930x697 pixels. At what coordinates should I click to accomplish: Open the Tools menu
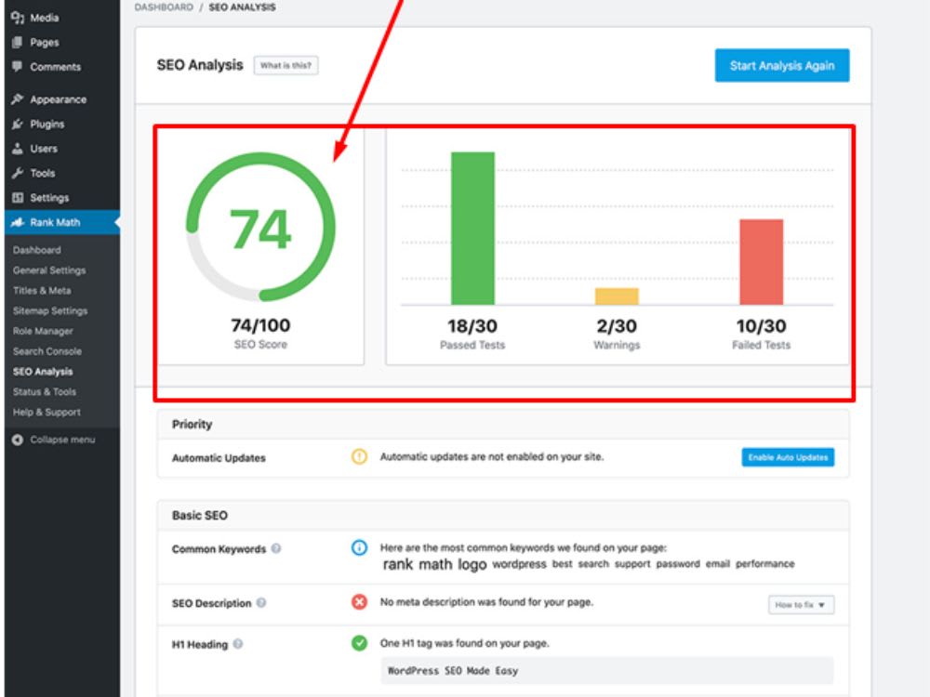(x=61, y=173)
